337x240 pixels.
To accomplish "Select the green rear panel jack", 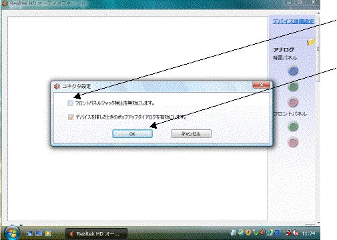I will pos(293,87).
